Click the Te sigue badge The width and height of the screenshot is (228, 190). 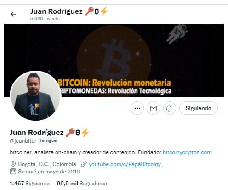[x=48, y=140]
